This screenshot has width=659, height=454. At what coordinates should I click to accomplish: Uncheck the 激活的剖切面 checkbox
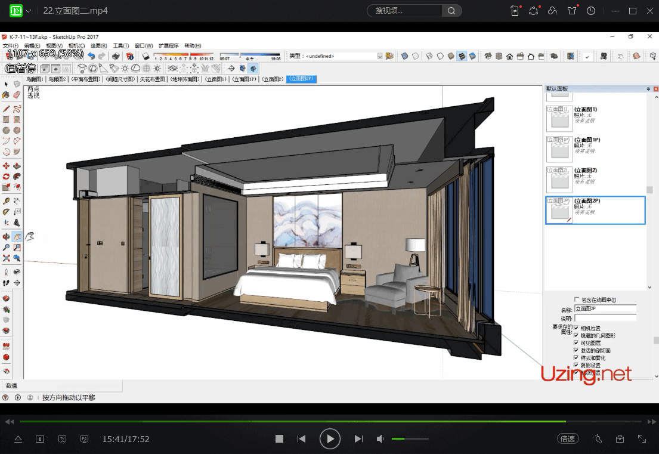576,350
